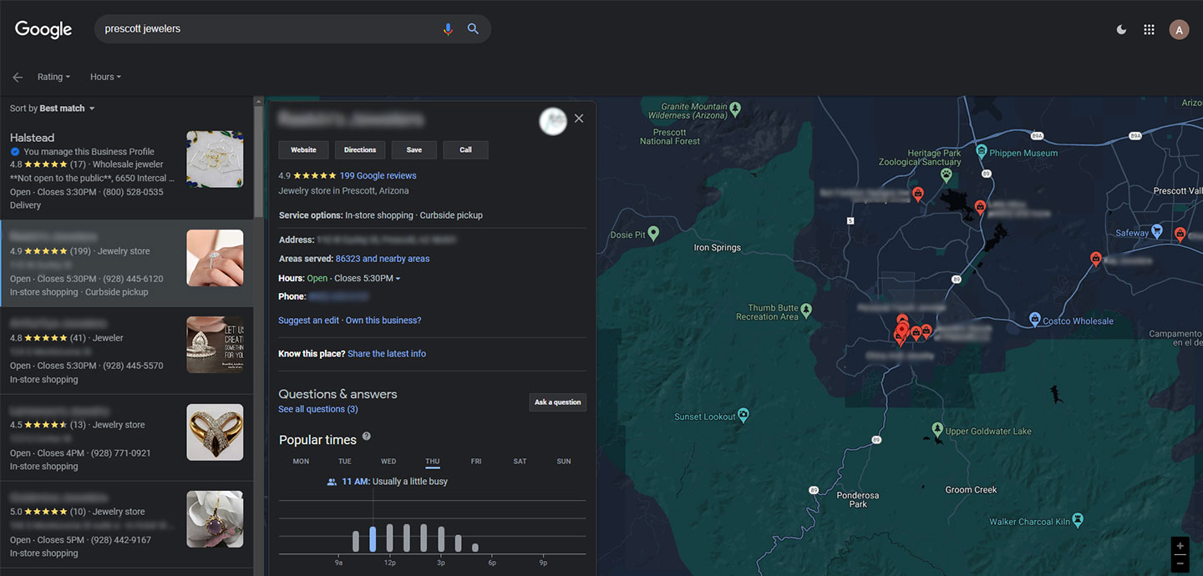Click the Granite Mountain Wilderness pin
Image resolution: width=1203 pixels, height=576 pixels.
[735, 109]
